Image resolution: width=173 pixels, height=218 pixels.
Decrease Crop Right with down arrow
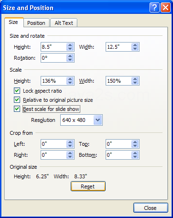(70, 157)
